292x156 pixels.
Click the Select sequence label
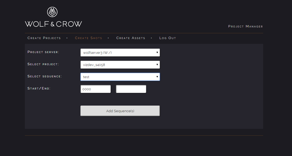pyautogui.click(x=44, y=76)
